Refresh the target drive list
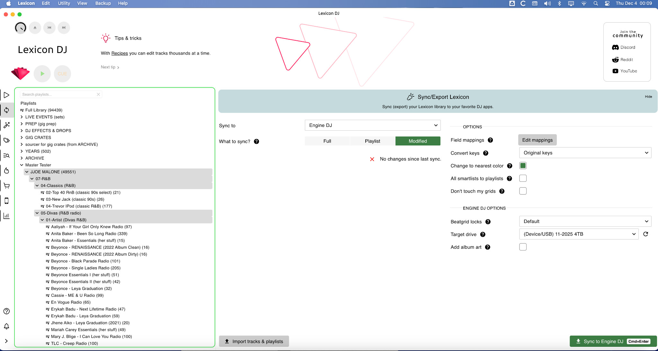This screenshot has height=351, width=658. click(x=645, y=234)
